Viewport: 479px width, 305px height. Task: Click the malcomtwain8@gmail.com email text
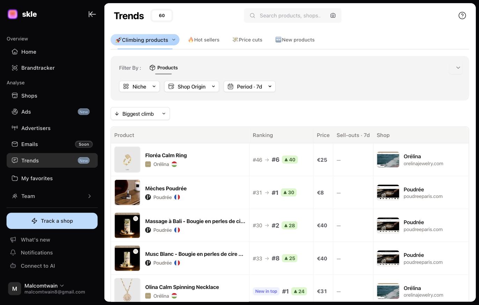55,292
